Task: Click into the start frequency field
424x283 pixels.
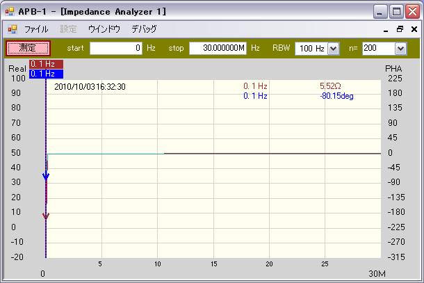Action: point(116,48)
